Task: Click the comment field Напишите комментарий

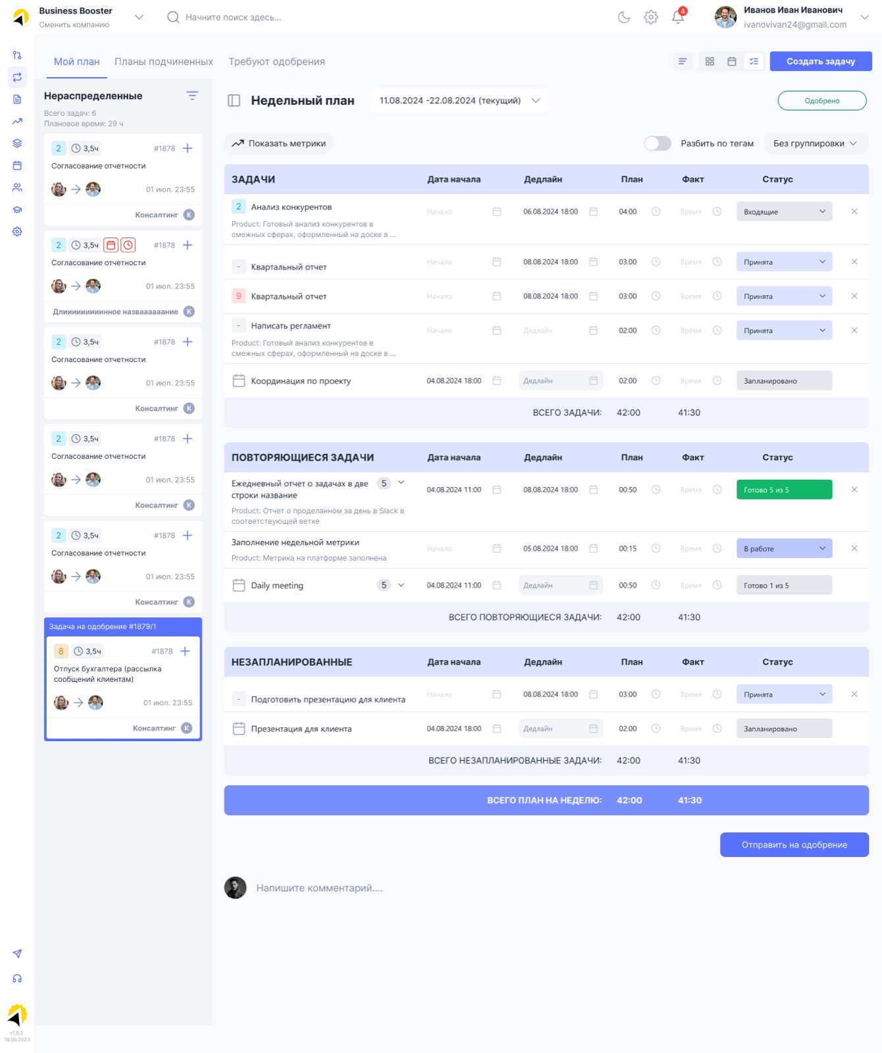Action: pyautogui.click(x=320, y=888)
